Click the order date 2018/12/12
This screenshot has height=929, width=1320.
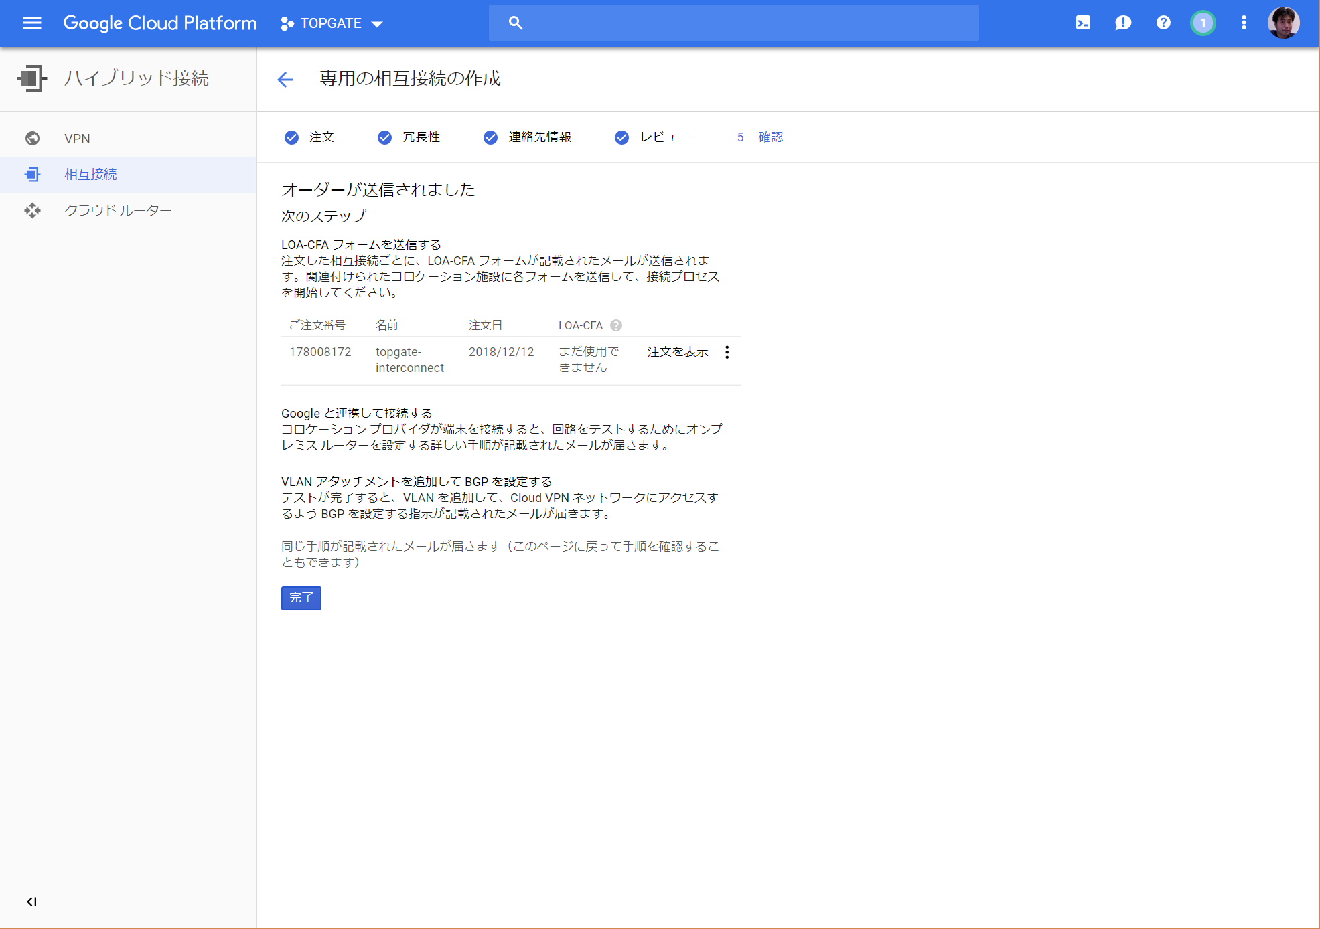pyautogui.click(x=502, y=352)
